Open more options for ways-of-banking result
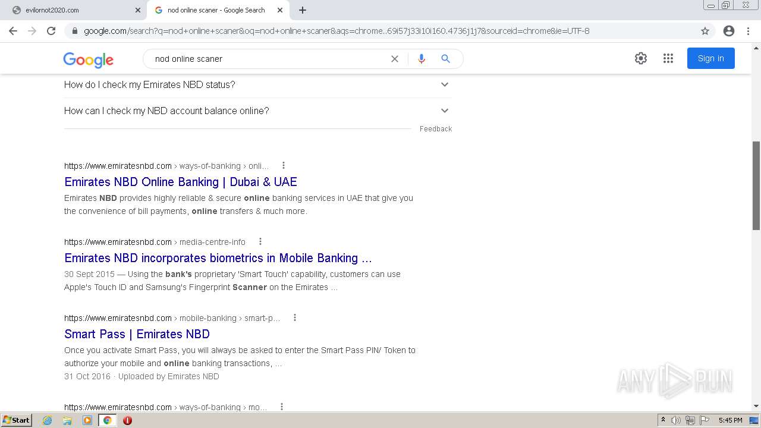Viewport: 761px width, 428px height. [284, 165]
